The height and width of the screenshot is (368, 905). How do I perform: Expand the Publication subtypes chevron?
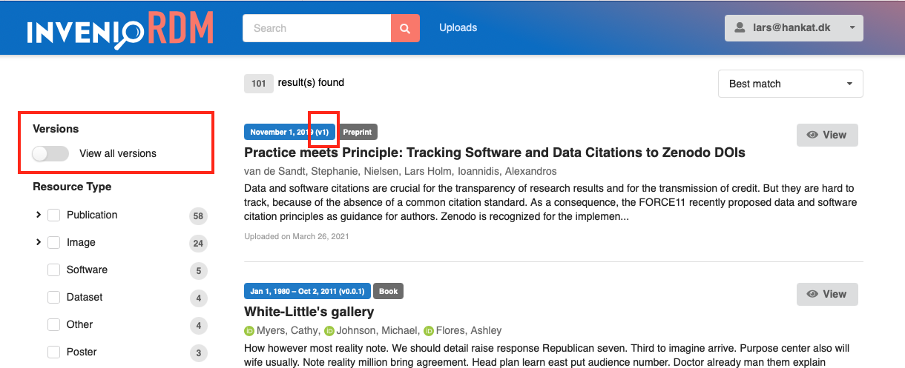pyautogui.click(x=38, y=215)
